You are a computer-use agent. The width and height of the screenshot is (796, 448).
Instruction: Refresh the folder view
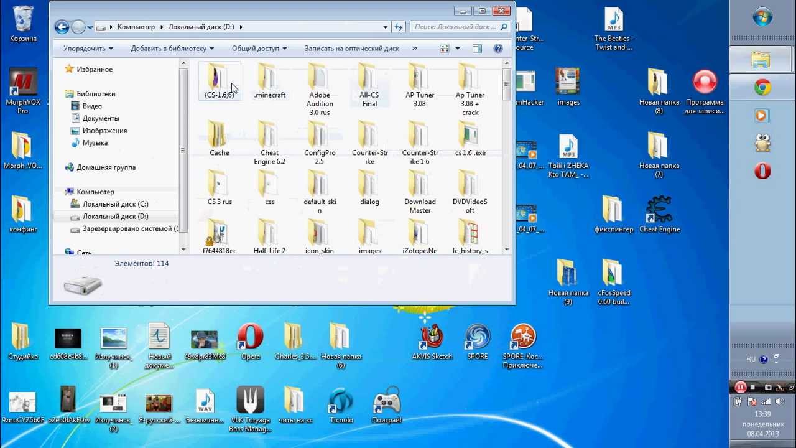[399, 27]
